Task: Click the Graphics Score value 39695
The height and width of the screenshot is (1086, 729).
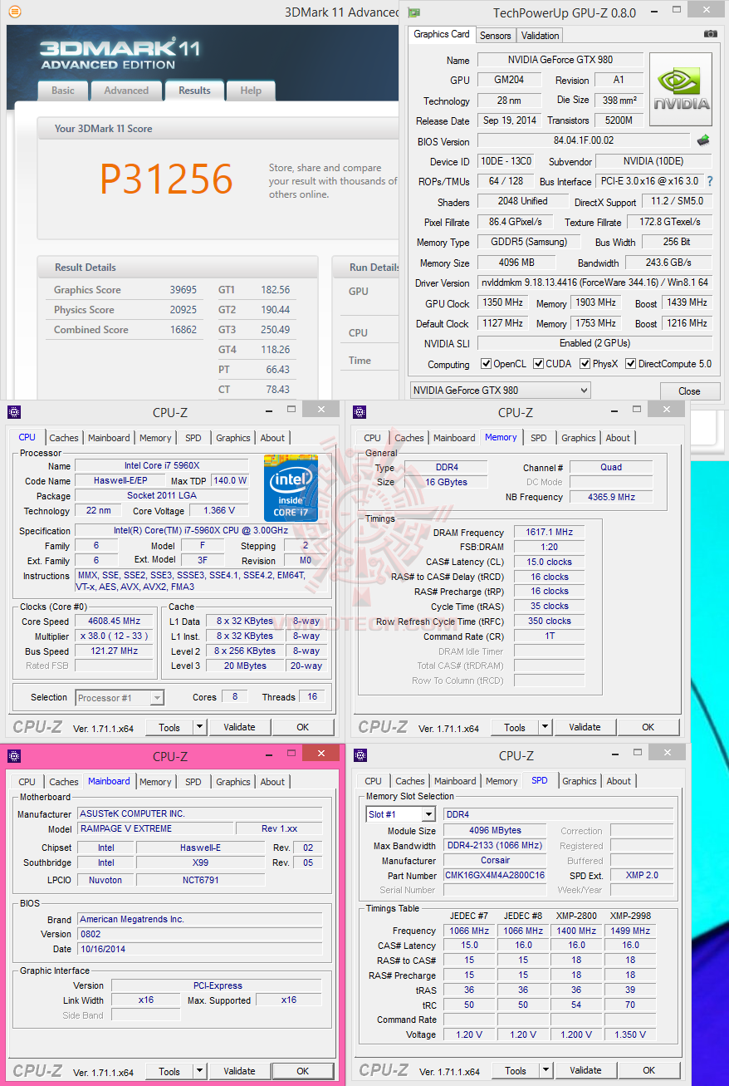Action: (183, 290)
